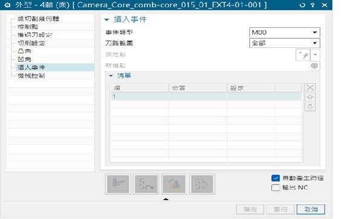Select the 切削設定 tree item
359x219 pixels.
tap(31, 43)
